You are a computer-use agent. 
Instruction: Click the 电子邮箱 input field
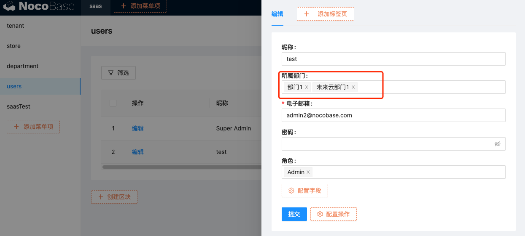(393, 115)
